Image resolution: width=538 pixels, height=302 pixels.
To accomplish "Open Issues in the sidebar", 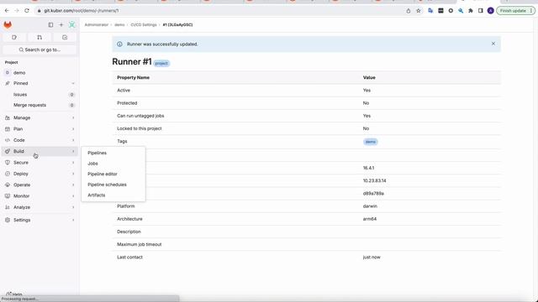I will [40, 95].
